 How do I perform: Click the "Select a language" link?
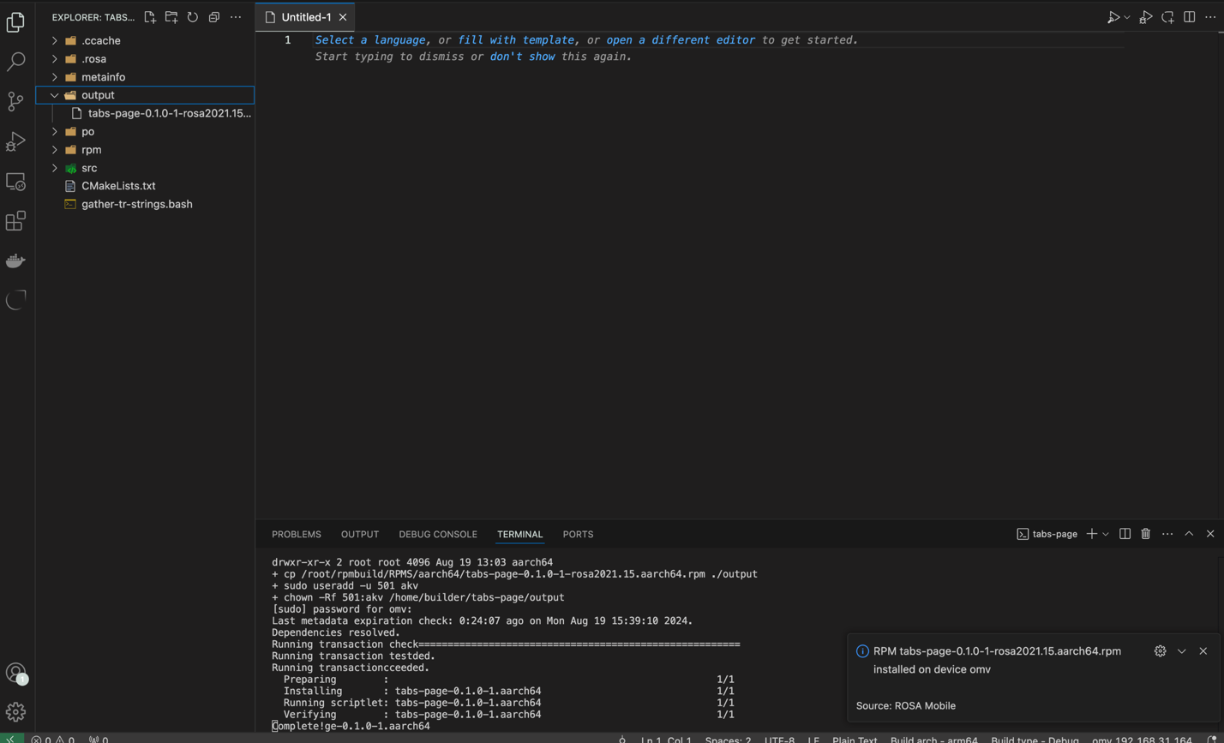click(370, 40)
